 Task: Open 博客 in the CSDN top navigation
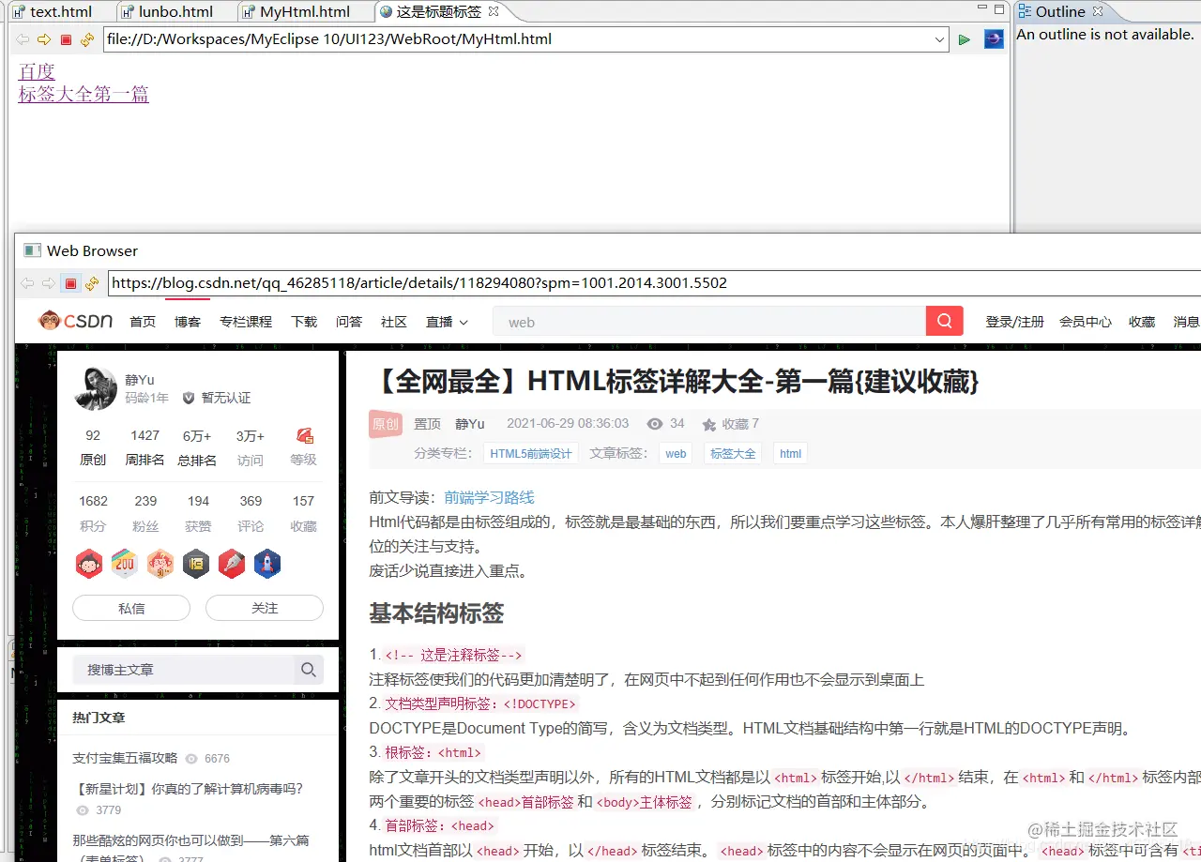(x=187, y=322)
